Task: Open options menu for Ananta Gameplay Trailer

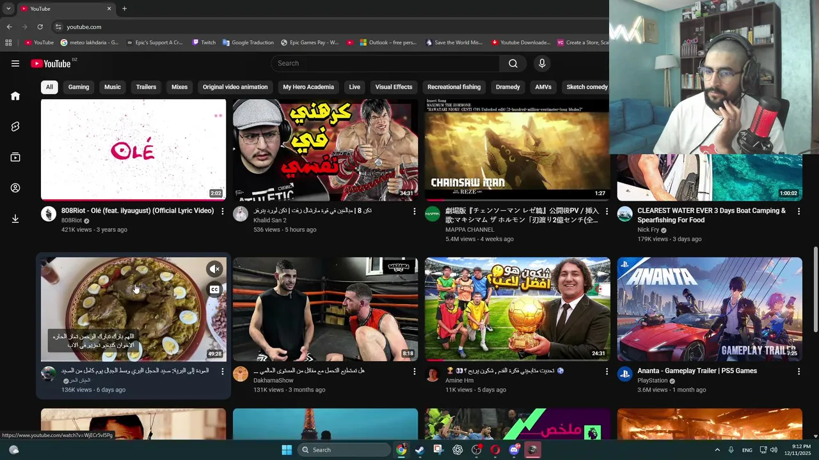Action: [799, 371]
